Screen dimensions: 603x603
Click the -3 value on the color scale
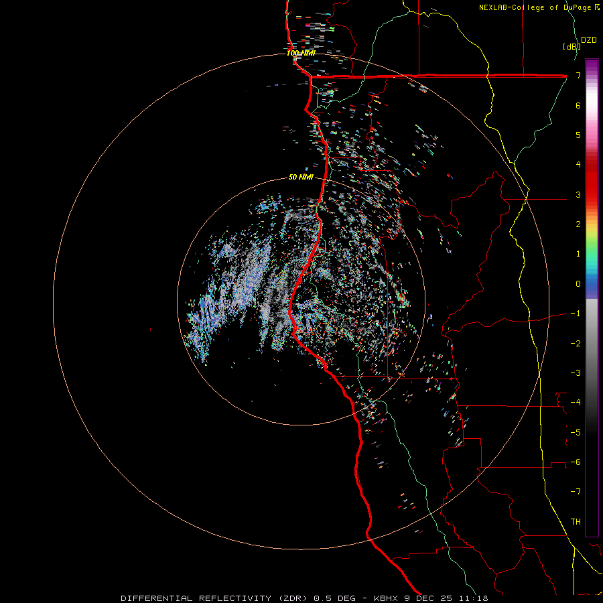[x=576, y=373]
